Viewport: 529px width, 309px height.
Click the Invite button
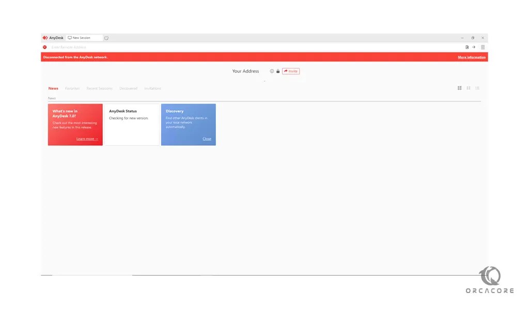click(x=291, y=71)
